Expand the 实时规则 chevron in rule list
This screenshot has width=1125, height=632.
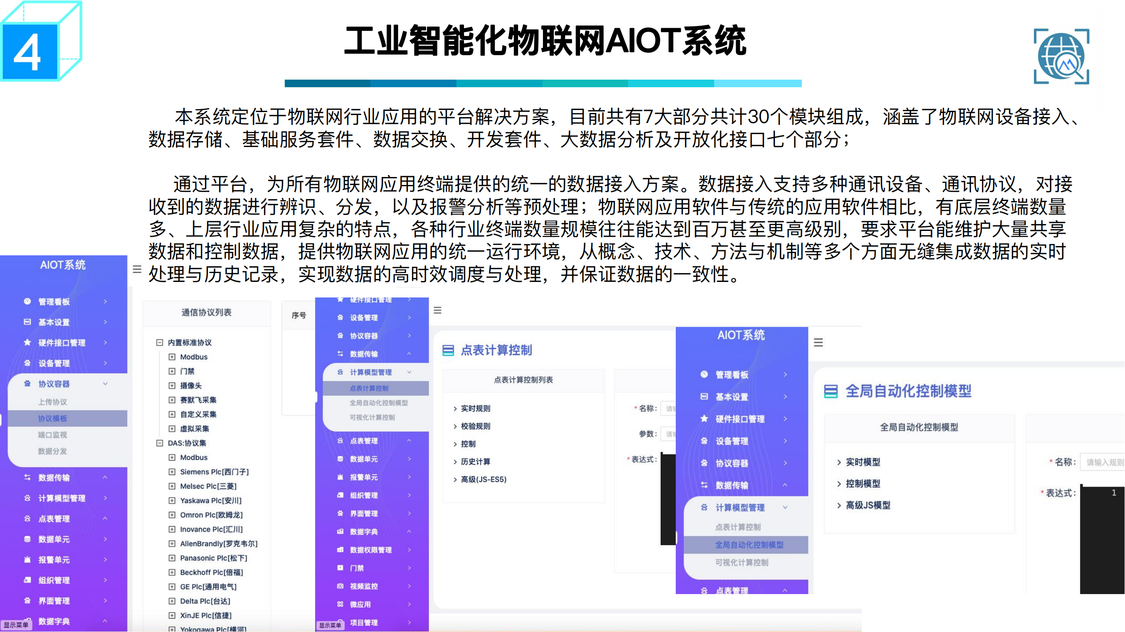(455, 409)
